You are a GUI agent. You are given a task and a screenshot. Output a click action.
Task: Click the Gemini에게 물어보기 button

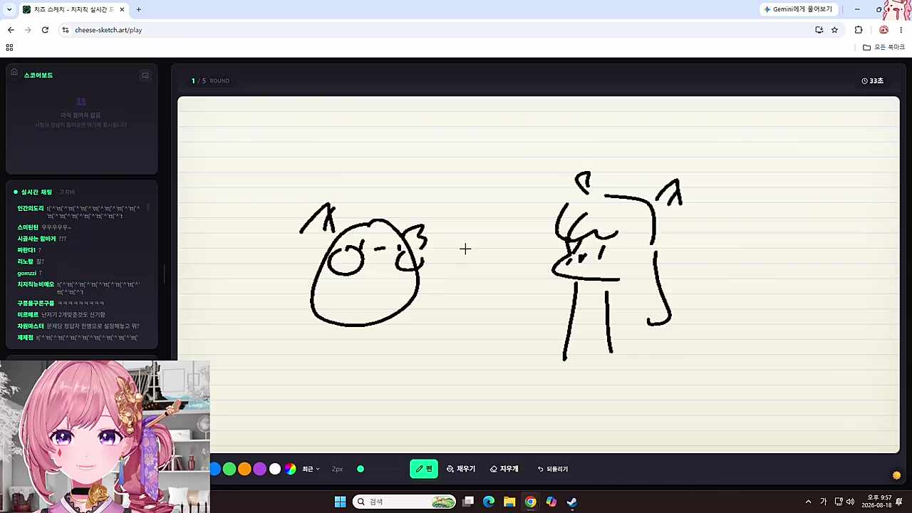click(798, 9)
